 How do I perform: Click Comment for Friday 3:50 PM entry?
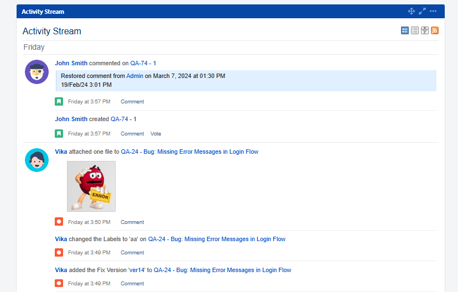(x=132, y=222)
